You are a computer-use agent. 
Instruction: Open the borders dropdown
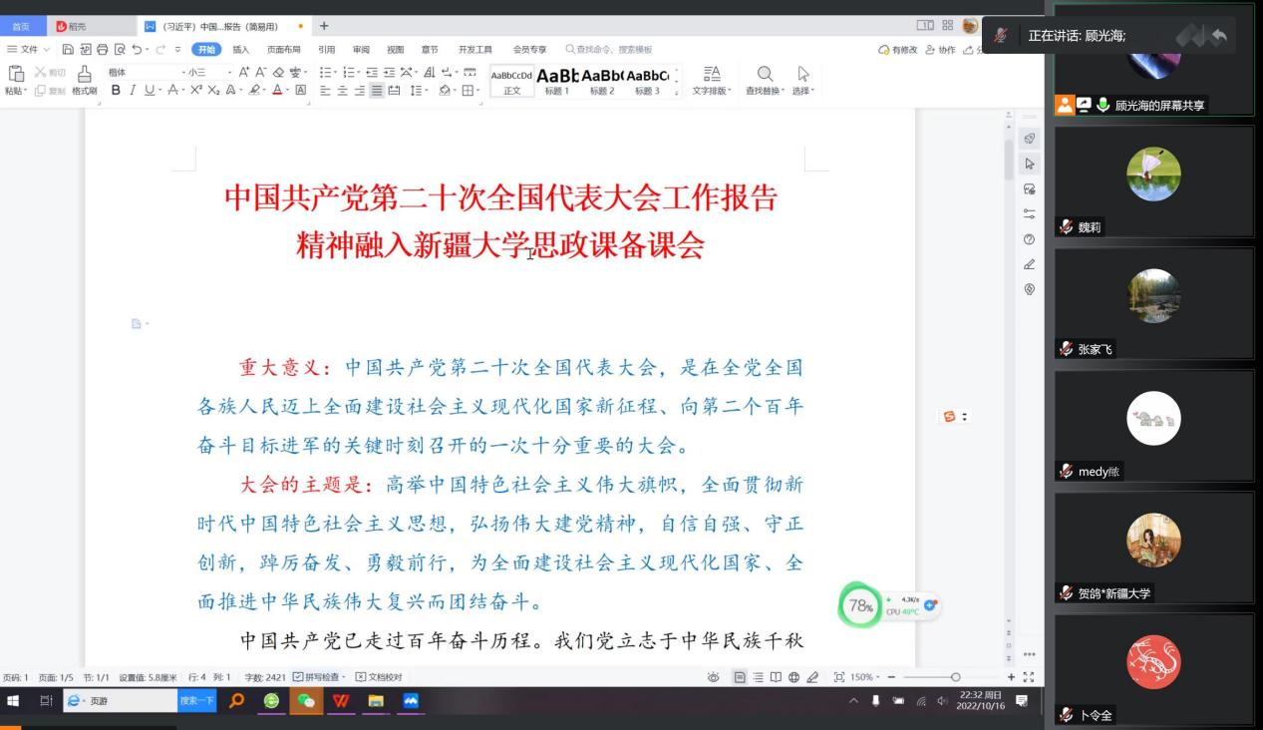(477, 90)
